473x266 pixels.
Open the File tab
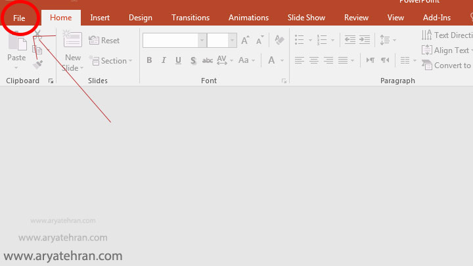point(19,18)
